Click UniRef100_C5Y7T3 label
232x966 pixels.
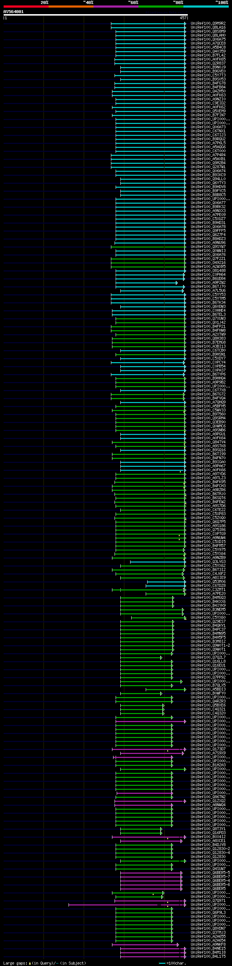208,75
